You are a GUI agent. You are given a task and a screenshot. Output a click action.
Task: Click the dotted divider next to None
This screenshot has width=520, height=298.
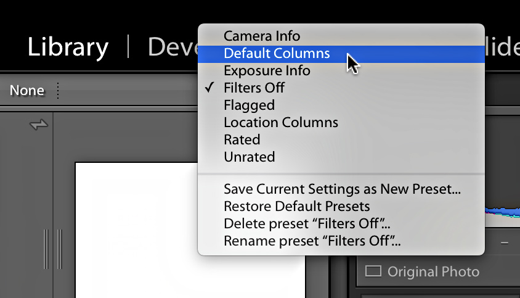click(58, 90)
